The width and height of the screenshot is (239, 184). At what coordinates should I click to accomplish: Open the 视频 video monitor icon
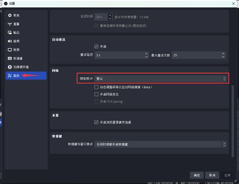(x=10, y=50)
